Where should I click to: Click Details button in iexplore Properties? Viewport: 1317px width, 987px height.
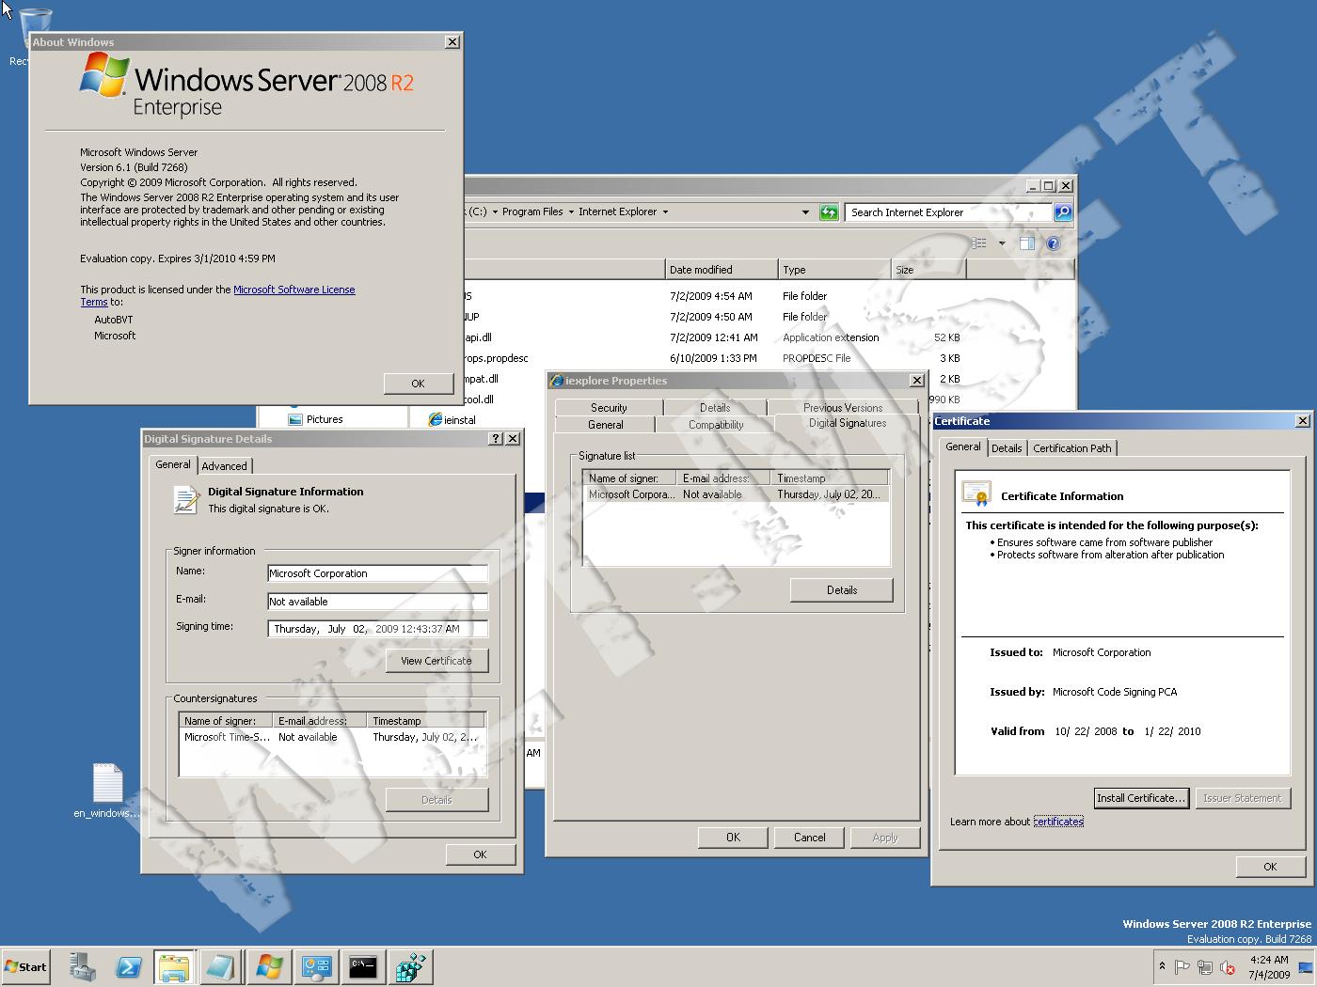pyautogui.click(x=842, y=590)
